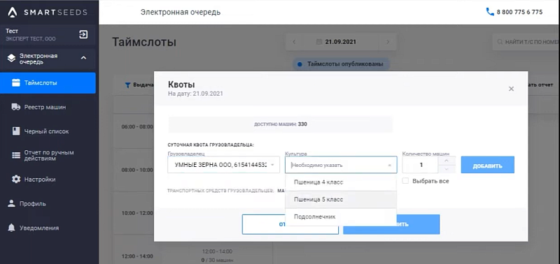Open Настройки in sidebar

[x=40, y=179]
